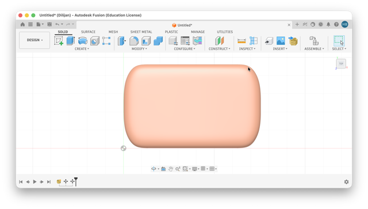Activate the Select window tool icon
368x209 pixels.
[339, 41]
